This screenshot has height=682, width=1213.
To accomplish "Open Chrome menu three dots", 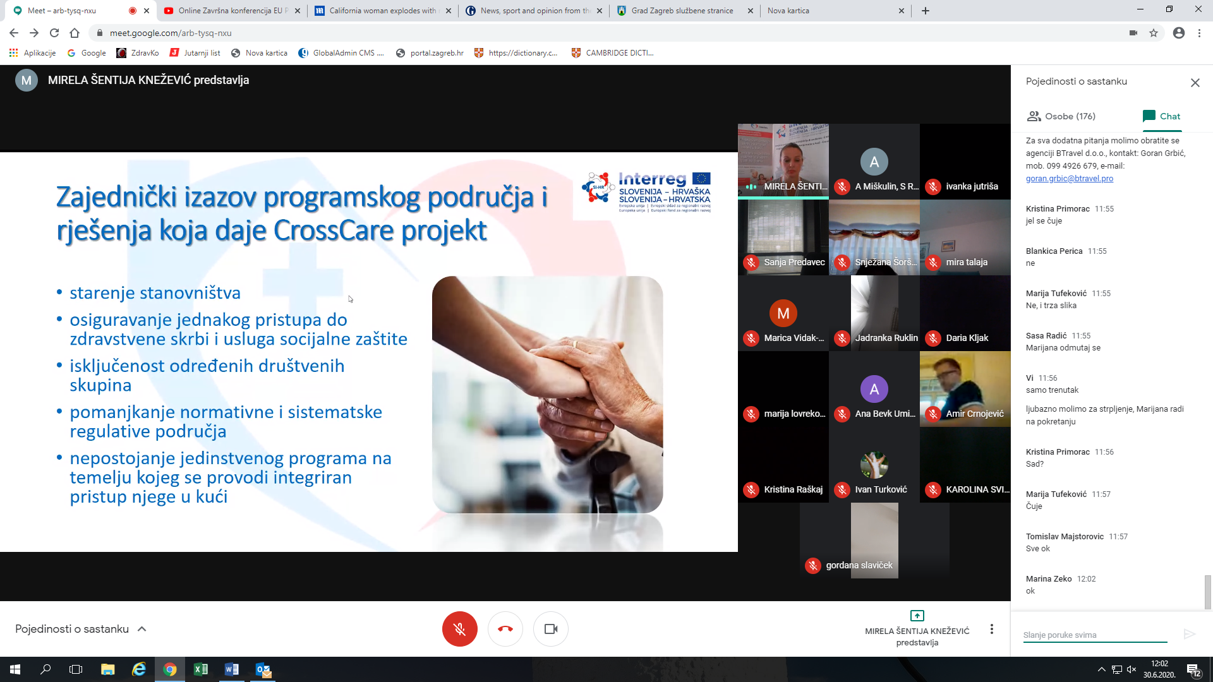I will point(1199,33).
